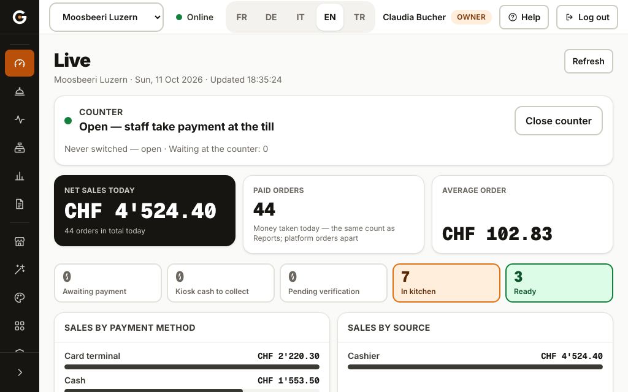Switch language to TR

pos(359,17)
